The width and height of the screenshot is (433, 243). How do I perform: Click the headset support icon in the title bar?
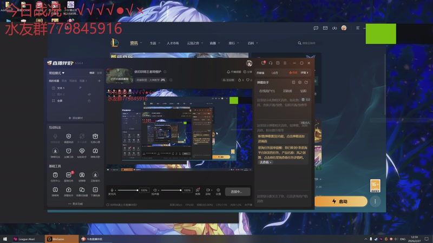pos(271,63)
